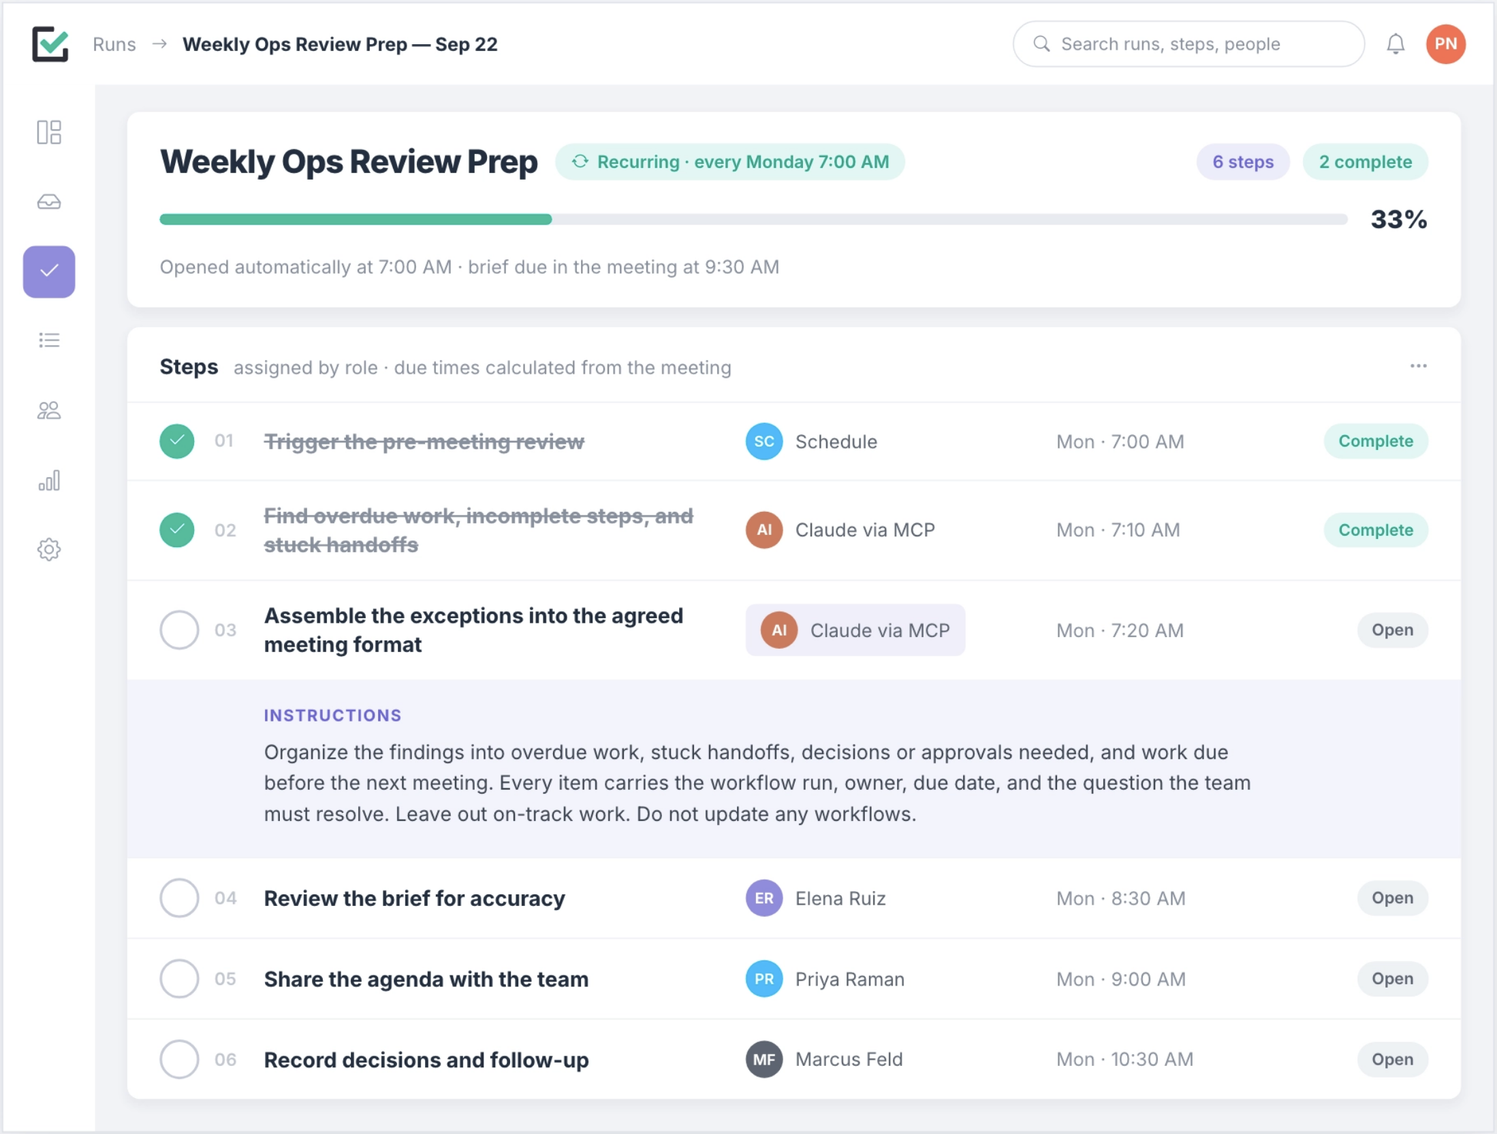
Task: Click the MF avatar for Marcus Feld
Action: point(763,1058)
